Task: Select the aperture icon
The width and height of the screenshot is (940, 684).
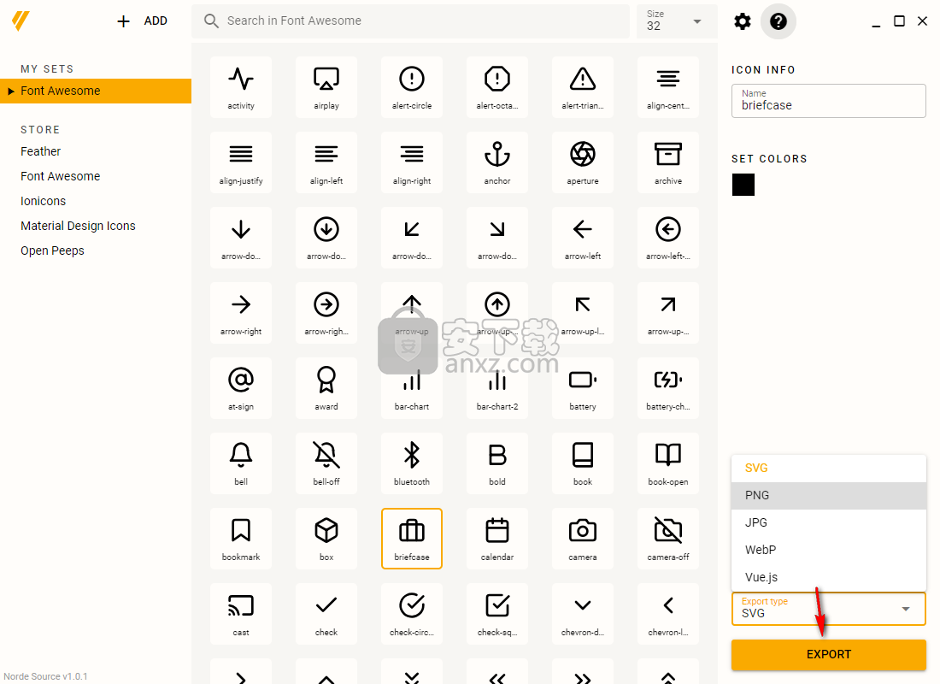Action: [583, 162]
